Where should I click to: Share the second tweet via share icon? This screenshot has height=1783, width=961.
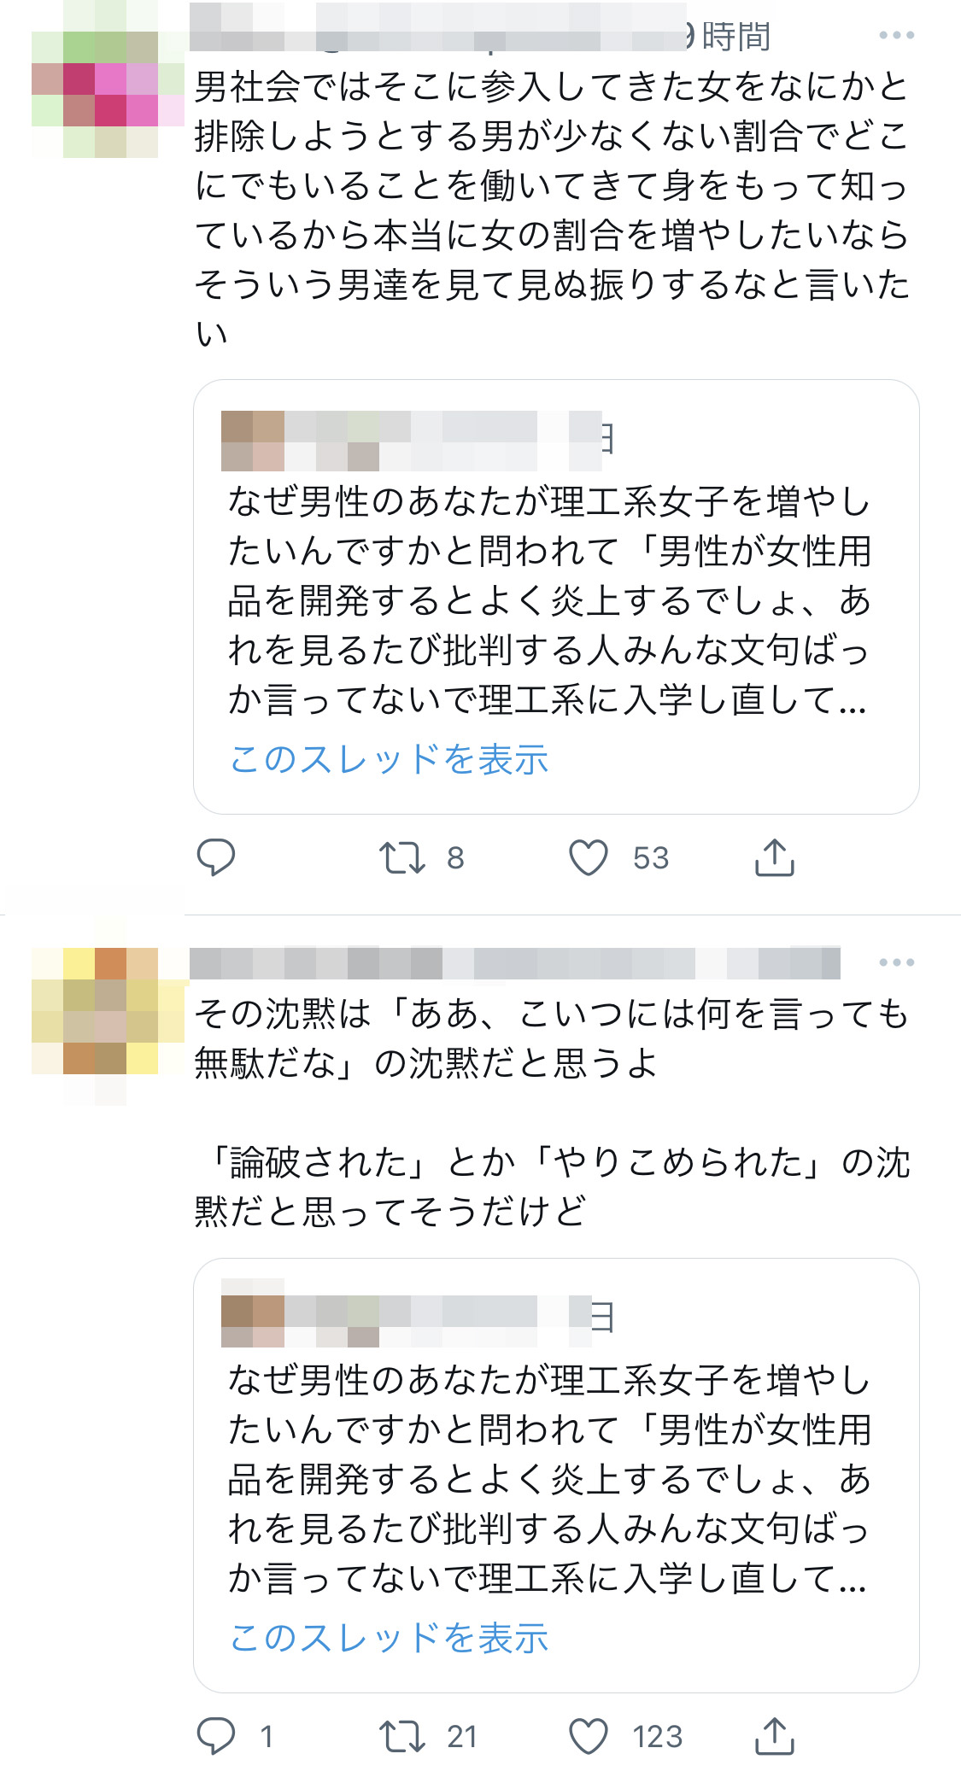coord(775,1736)
